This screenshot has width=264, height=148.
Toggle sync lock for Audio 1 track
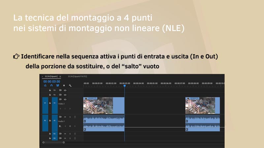point(60,117)
